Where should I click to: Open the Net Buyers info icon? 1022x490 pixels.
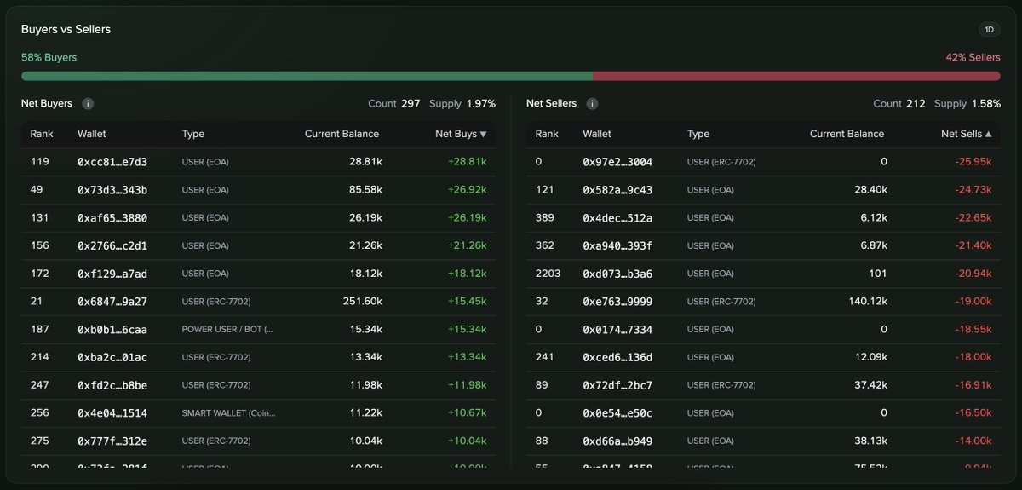coord(88,104)
